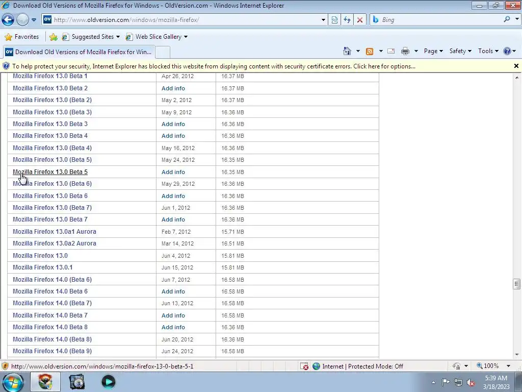Close the security information bar
Screen dimensions: 522x392
[516, 66]
